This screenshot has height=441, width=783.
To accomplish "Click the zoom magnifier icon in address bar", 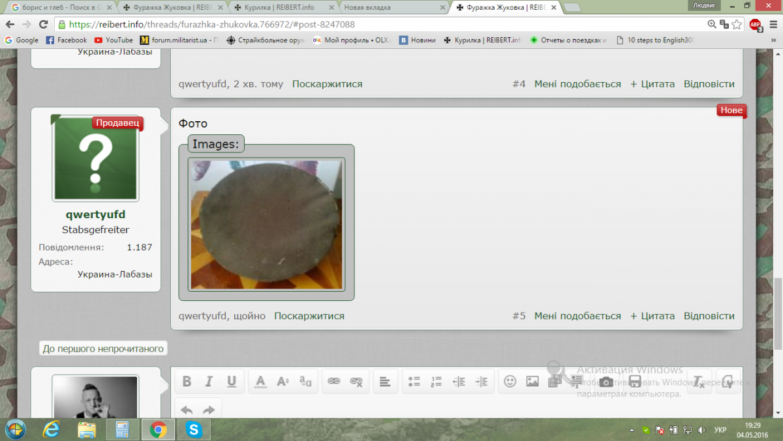I will [x=713, y=24].
